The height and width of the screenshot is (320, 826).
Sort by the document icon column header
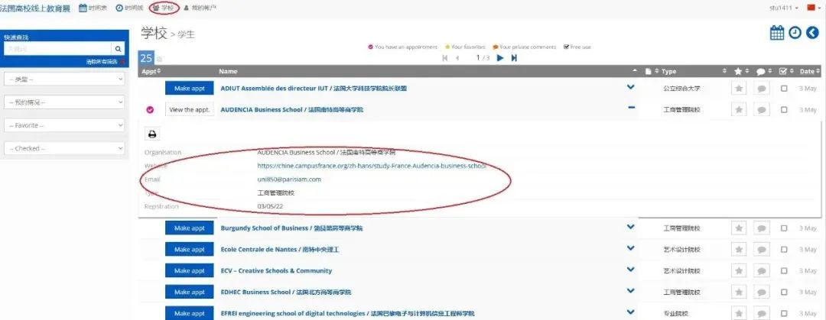coord(649,71)
